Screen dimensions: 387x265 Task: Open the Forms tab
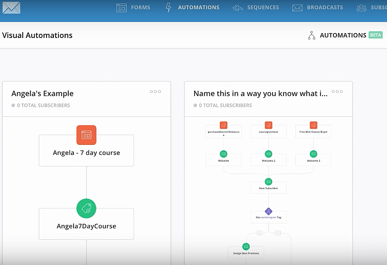pos(133,7)
